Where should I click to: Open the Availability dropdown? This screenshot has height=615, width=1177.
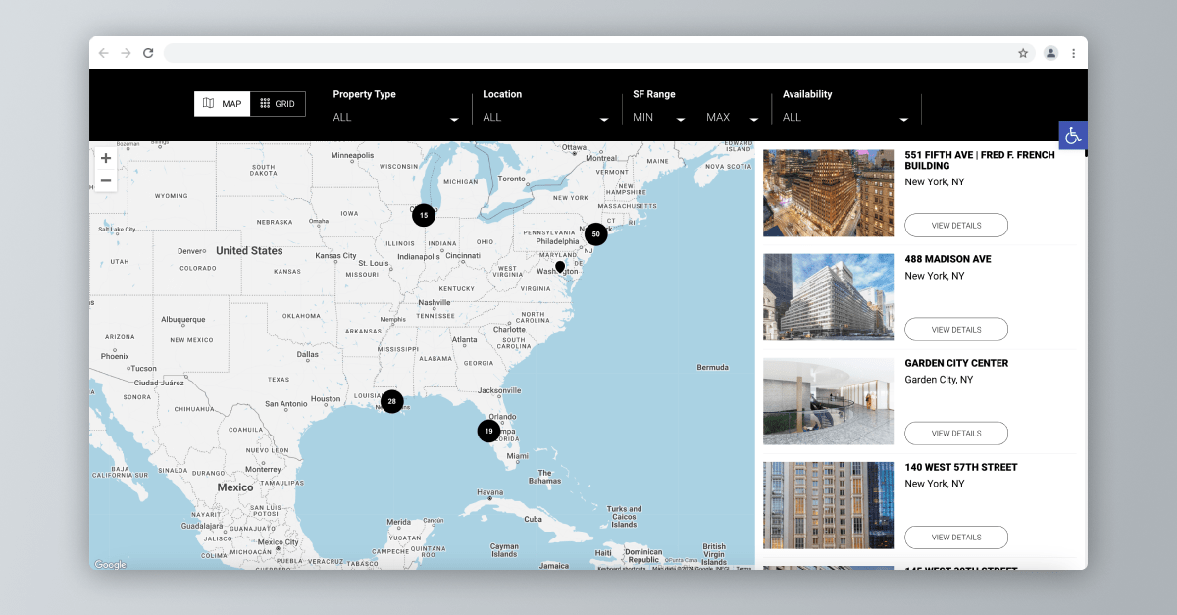[x=844, y=117]
